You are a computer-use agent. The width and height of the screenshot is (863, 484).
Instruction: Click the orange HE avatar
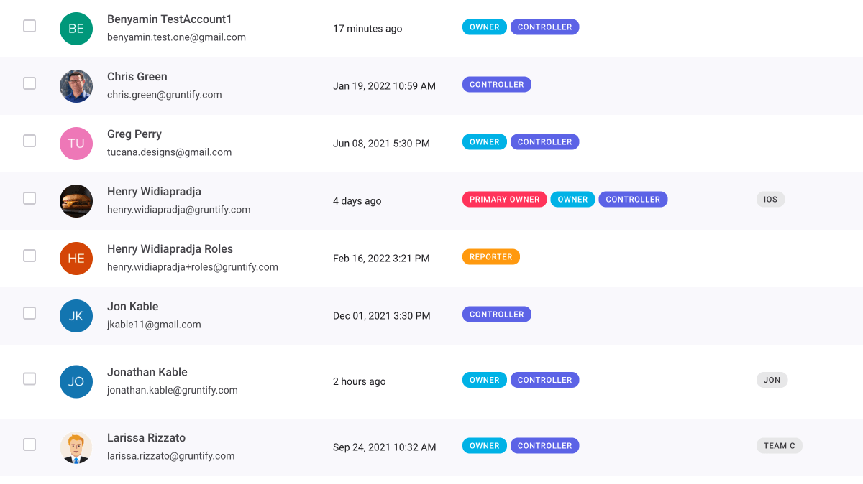[x=76, y=258]
